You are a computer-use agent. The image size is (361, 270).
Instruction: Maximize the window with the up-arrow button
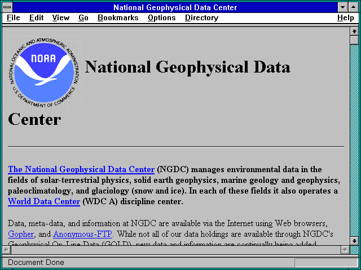(354, 7)
